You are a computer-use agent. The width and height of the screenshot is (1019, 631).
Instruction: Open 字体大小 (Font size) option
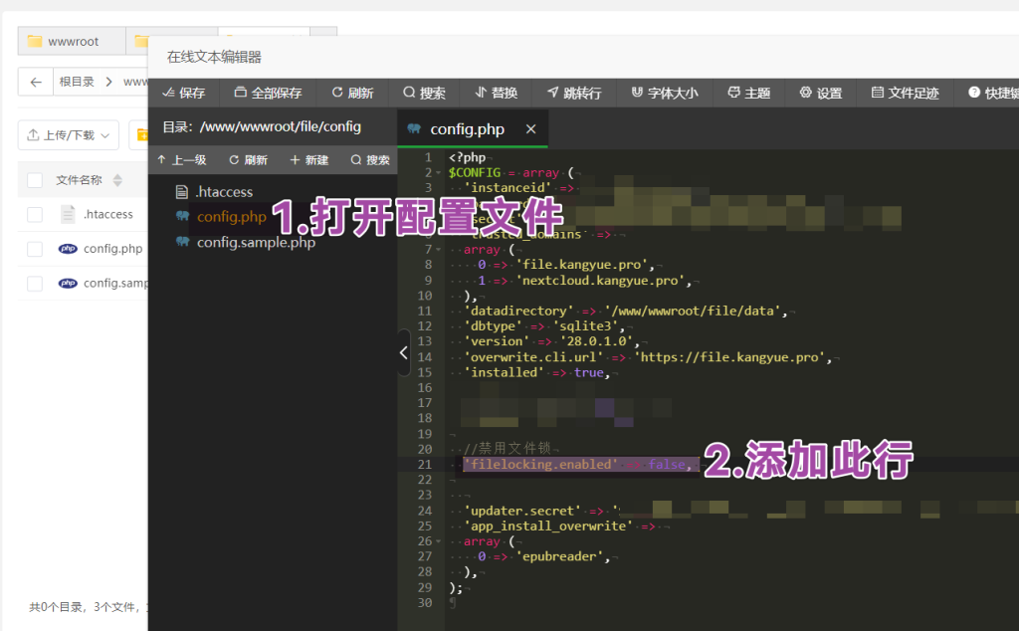click(x=665, y=93)
